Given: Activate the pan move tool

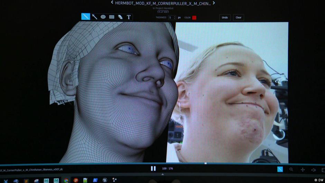Looking at the screenshot, I should [x=303, y=170].
